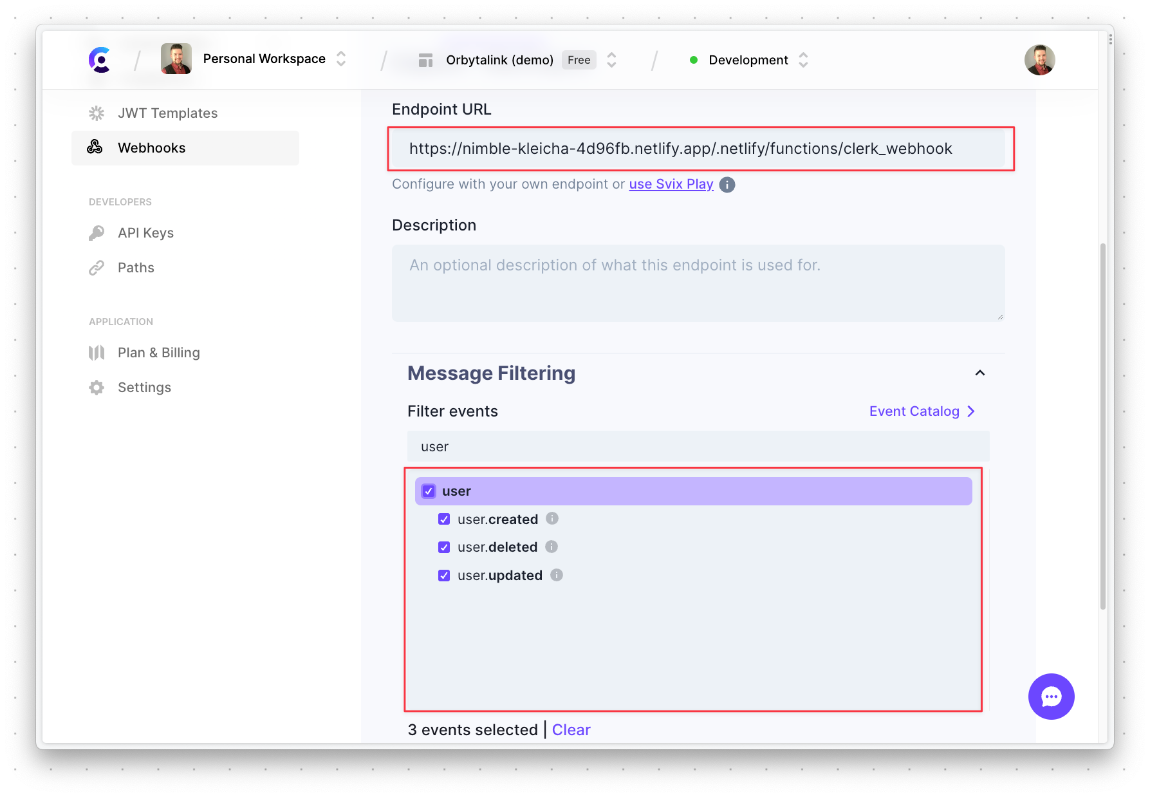1150x797 pixels.
Task: Click the API Keys key icon
Action: [97, 232]
